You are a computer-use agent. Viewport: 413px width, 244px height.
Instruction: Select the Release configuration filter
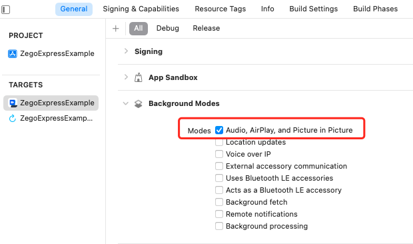coord(206,28)
